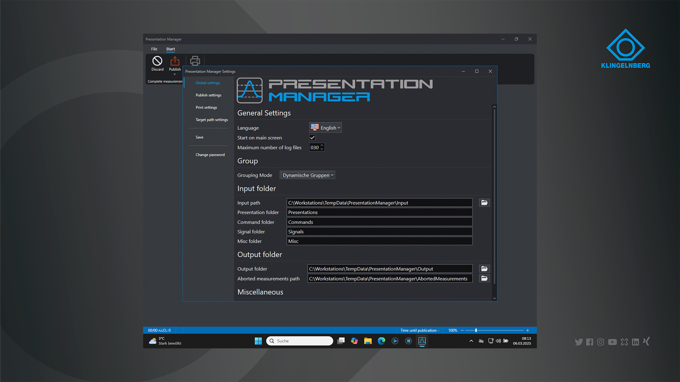Click the 100% zoom value
Image resolution: width=680 pixels, height=382 pixels.
point(453,330)
